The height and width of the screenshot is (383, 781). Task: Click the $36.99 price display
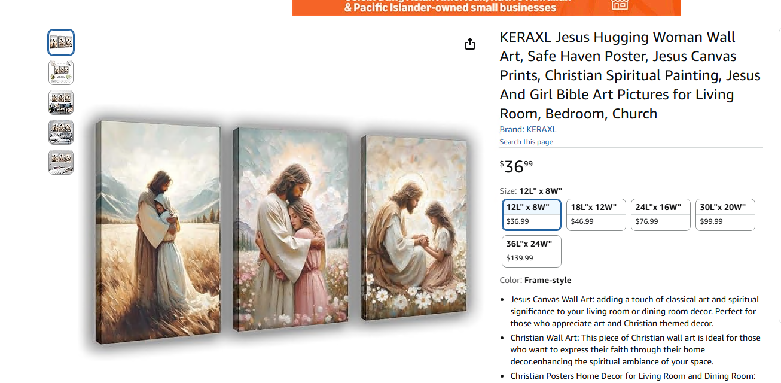click(x=516, y=166)
